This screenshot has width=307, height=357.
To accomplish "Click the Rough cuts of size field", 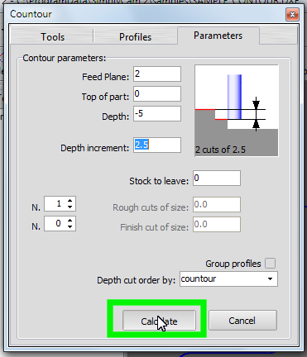I will (x=217, y=204).
